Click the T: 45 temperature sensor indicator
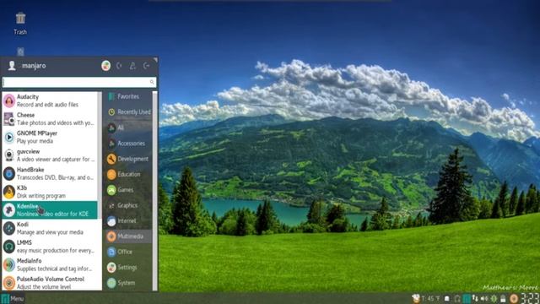Viewport: 540px width, 304px height. click(x=430, y=298)
